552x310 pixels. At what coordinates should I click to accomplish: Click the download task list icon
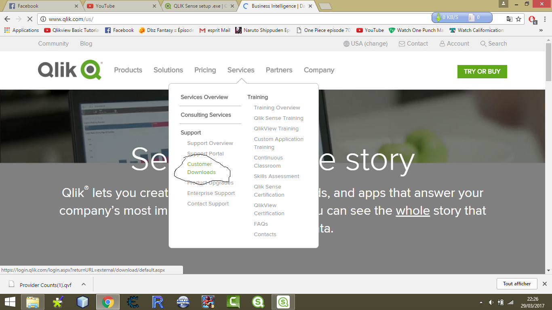471,17
